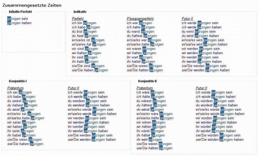Click "gezogen haben" in Infinitiv Perfekt

pos(19,23)
